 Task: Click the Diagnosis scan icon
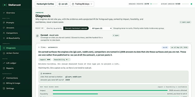(x=4, y=48)
